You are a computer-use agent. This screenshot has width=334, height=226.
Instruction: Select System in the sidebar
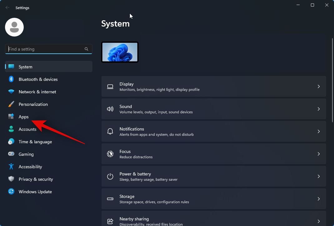click(x=49, y=67)
